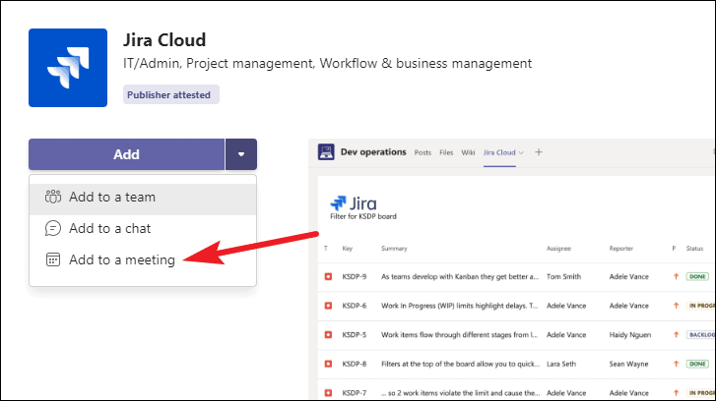Click the Status column header
The height and width of the screenshot is (401, 716).
coord(694,249)
